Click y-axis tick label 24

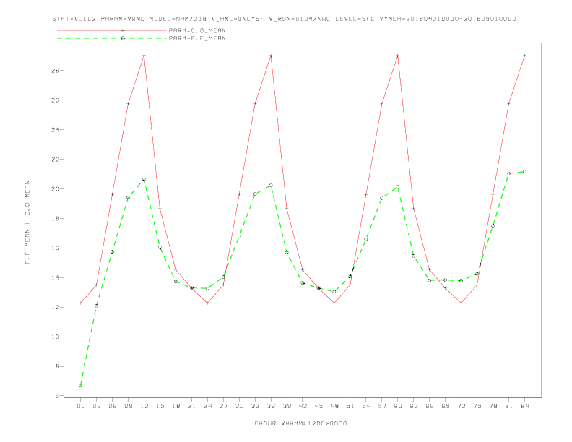55,129
